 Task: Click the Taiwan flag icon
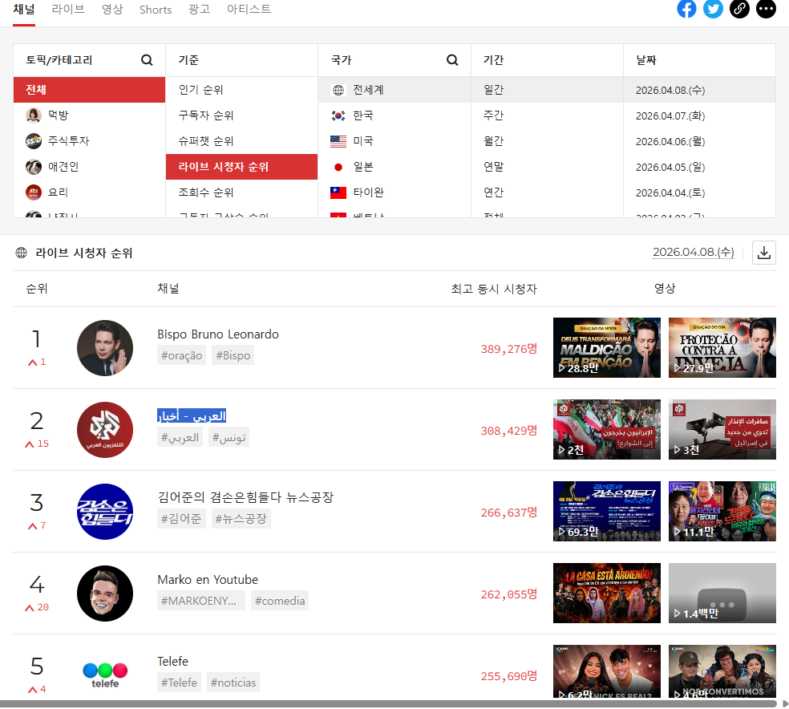click(x=338, y=192)
